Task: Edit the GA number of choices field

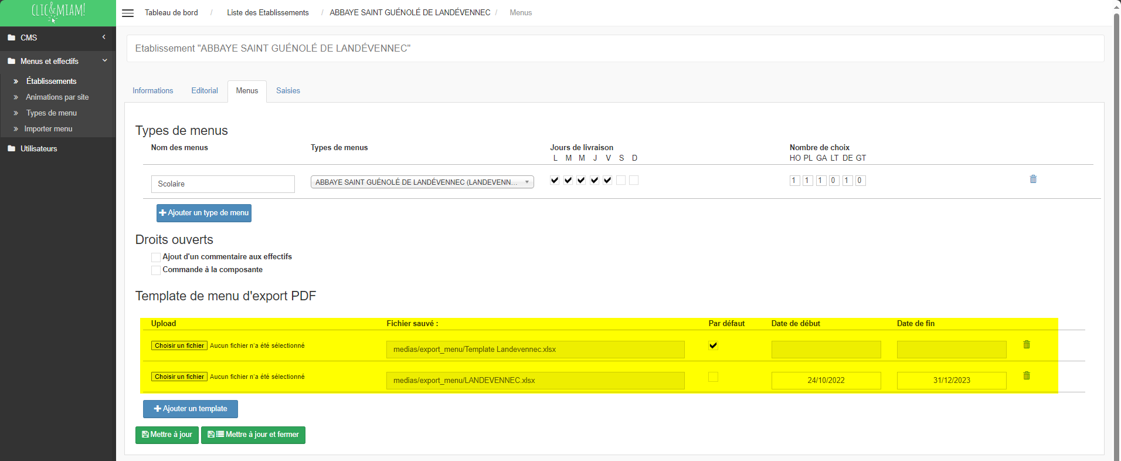Action: point(821,181)
